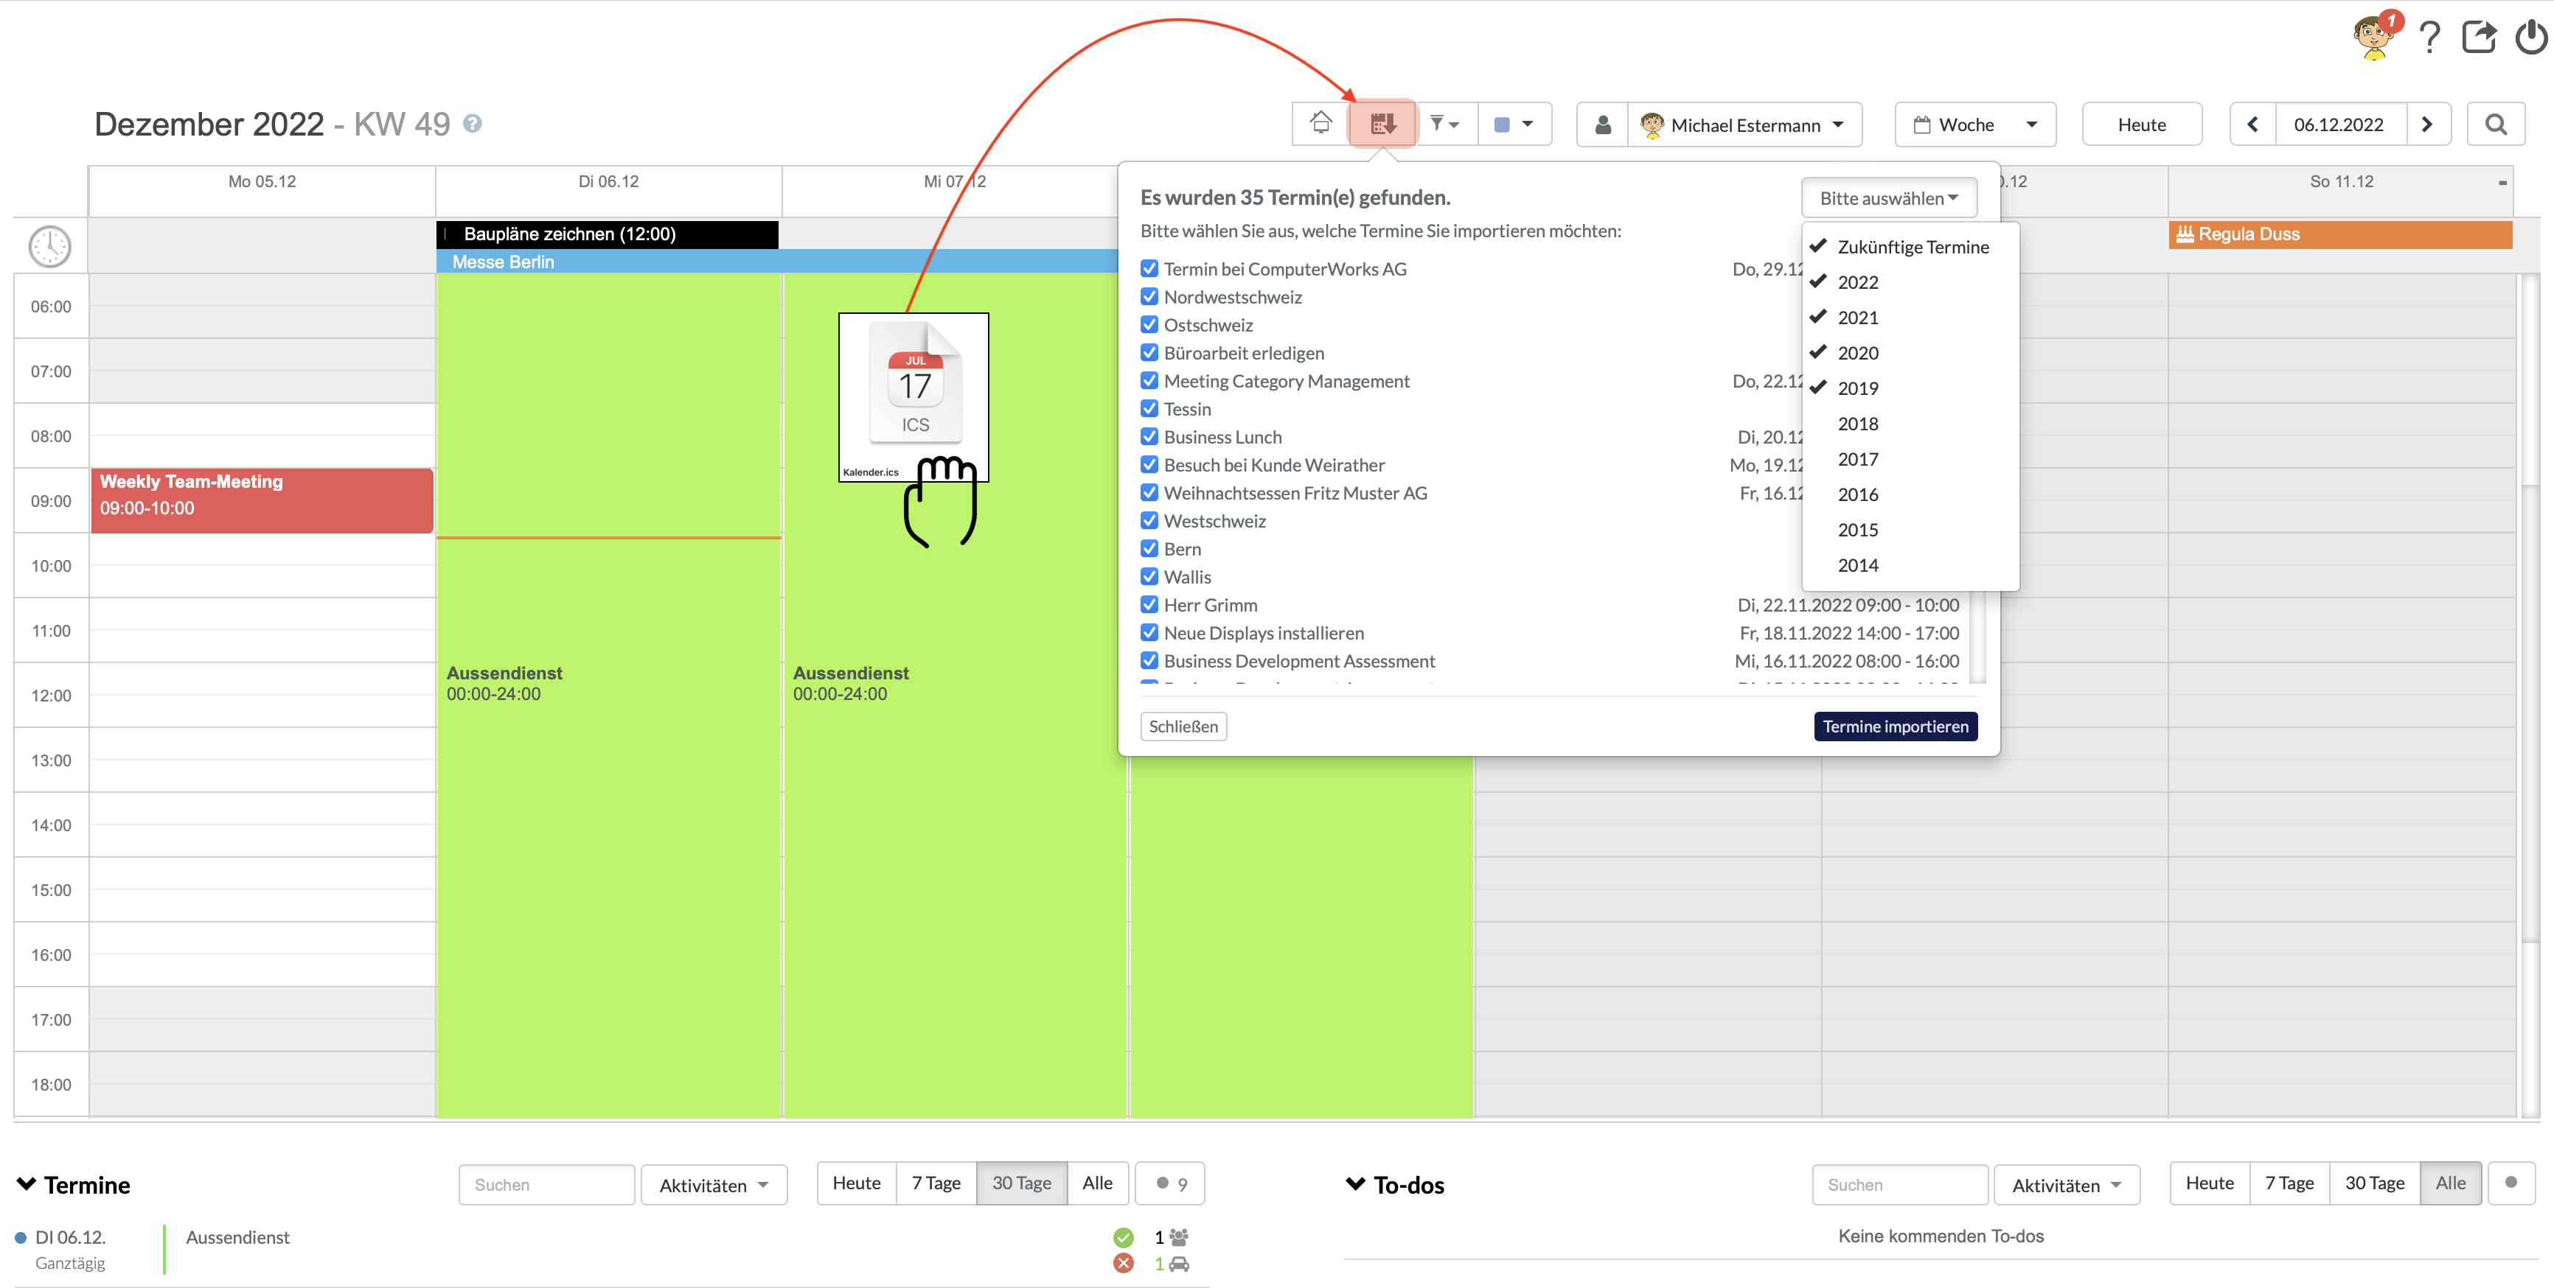Click the calendar import icon in the toolbar

tap(1382, 124)
